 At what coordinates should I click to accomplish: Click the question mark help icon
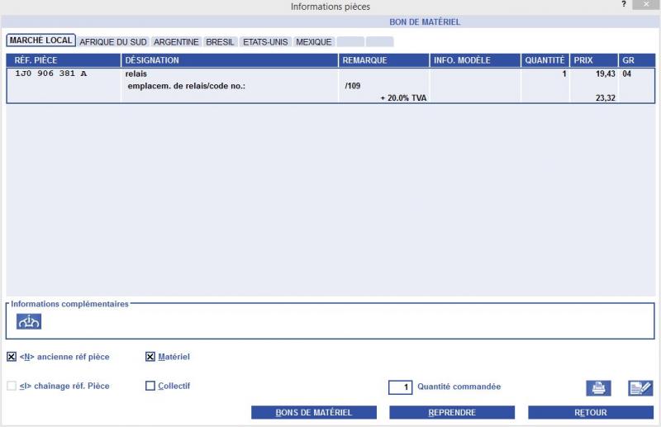pos(624,4)
